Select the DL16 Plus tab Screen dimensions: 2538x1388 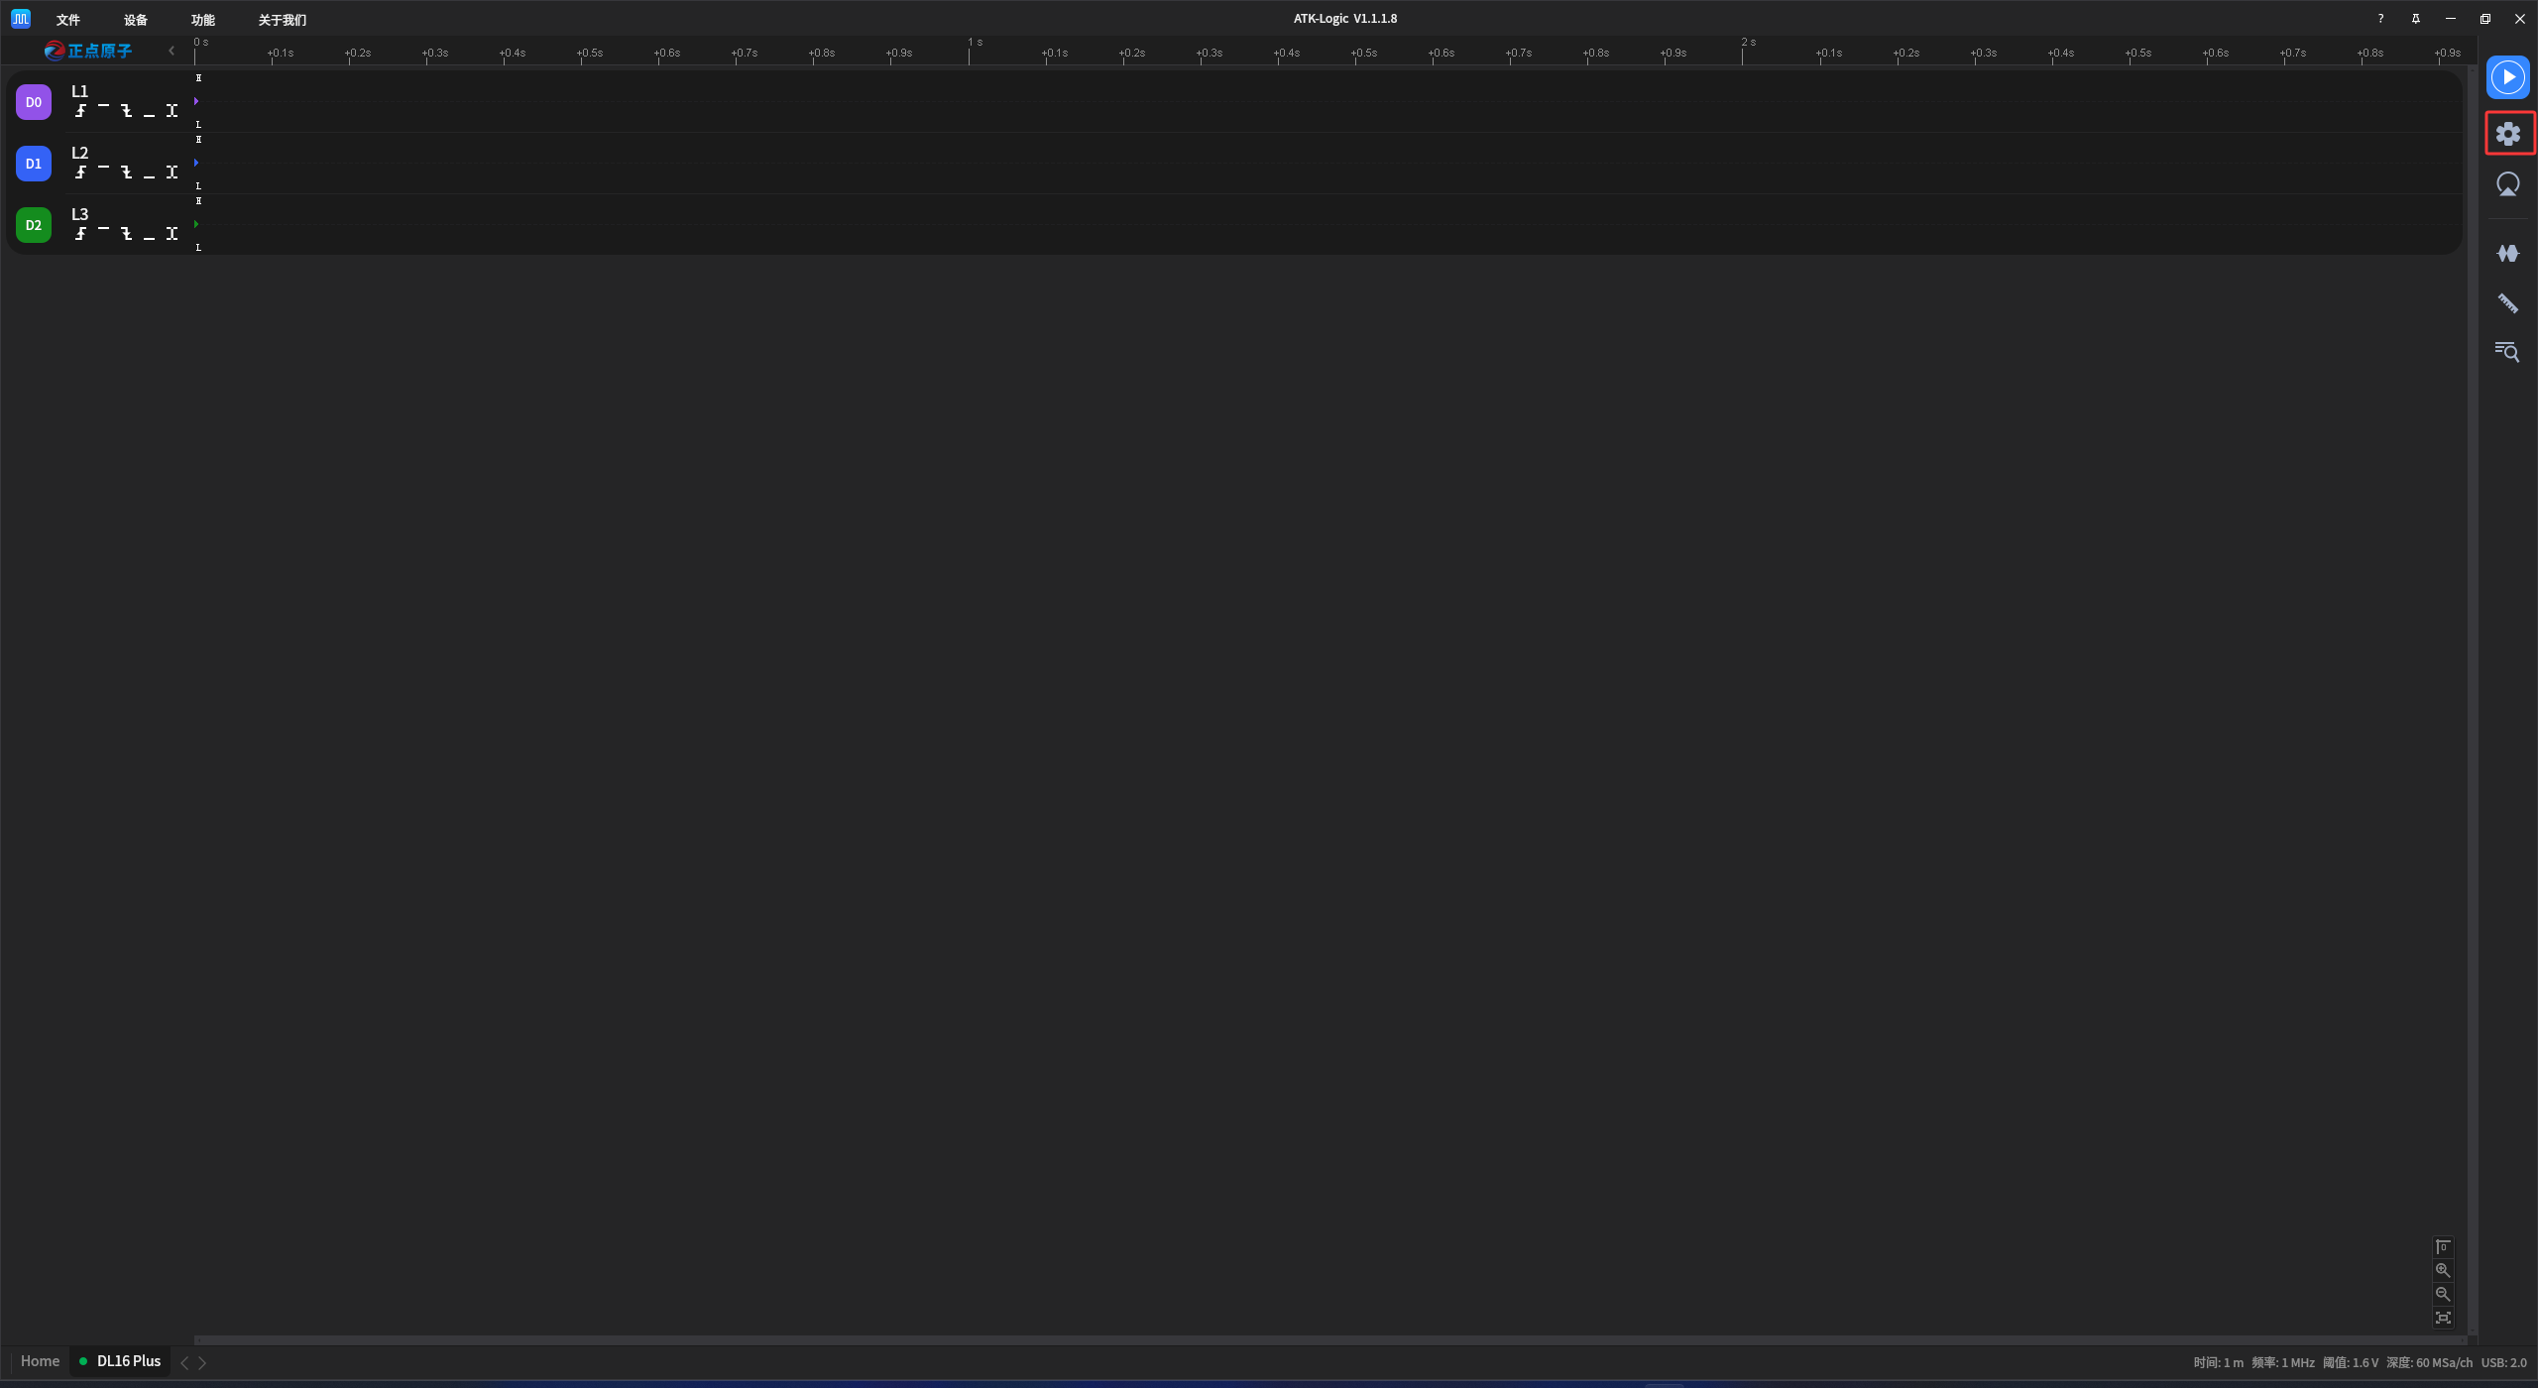point(120,1361)
